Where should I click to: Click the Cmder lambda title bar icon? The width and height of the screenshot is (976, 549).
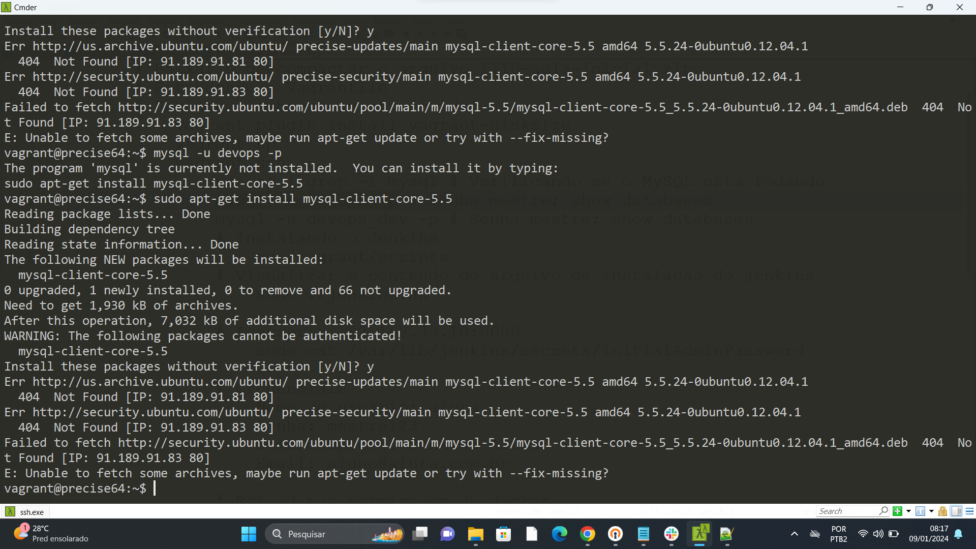[6, 7]
